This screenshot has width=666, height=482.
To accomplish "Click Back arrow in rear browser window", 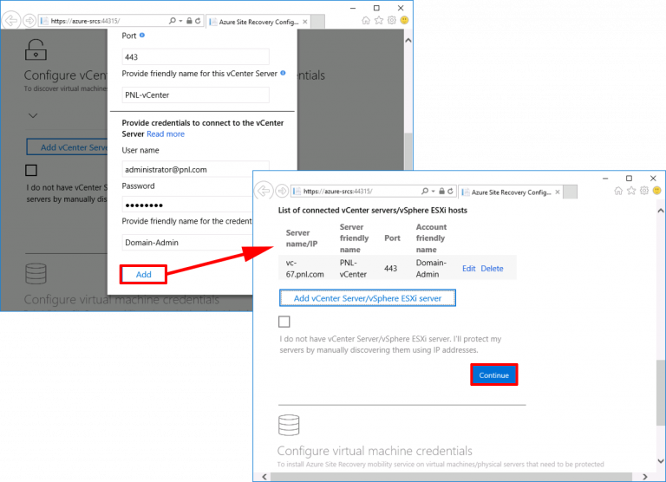I will coord(11,21).
